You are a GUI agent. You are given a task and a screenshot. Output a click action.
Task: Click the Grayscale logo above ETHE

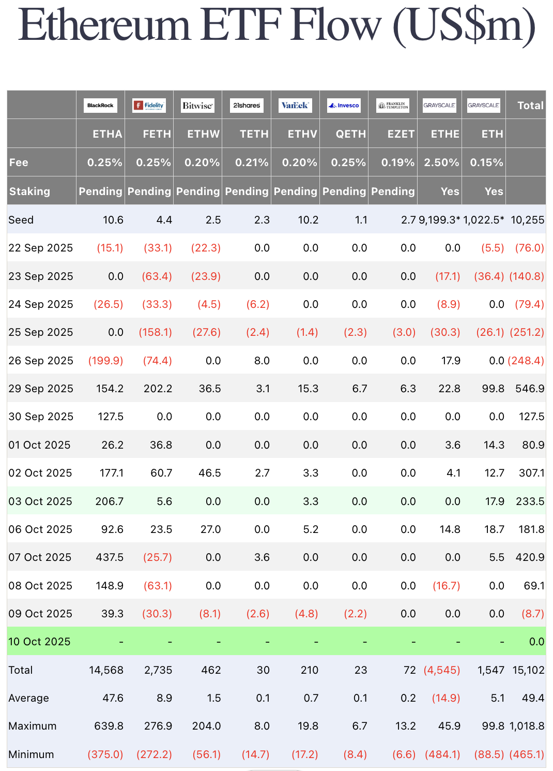[439, 106]
